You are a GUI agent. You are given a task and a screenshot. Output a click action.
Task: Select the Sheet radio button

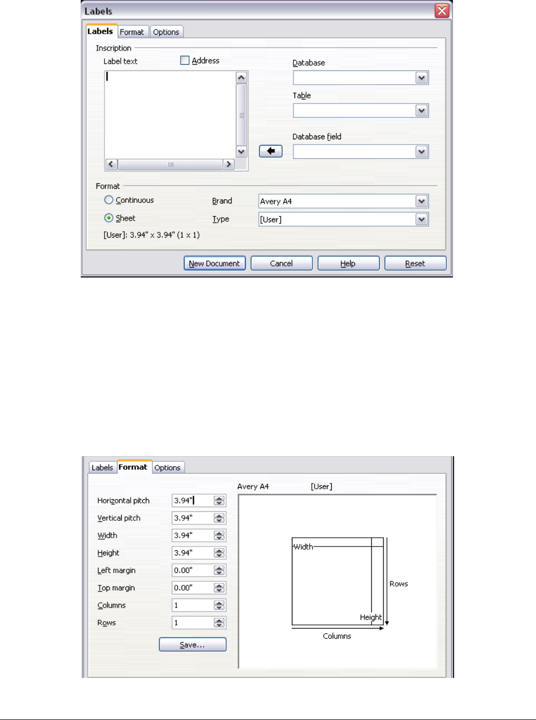[x=109, y=218]
